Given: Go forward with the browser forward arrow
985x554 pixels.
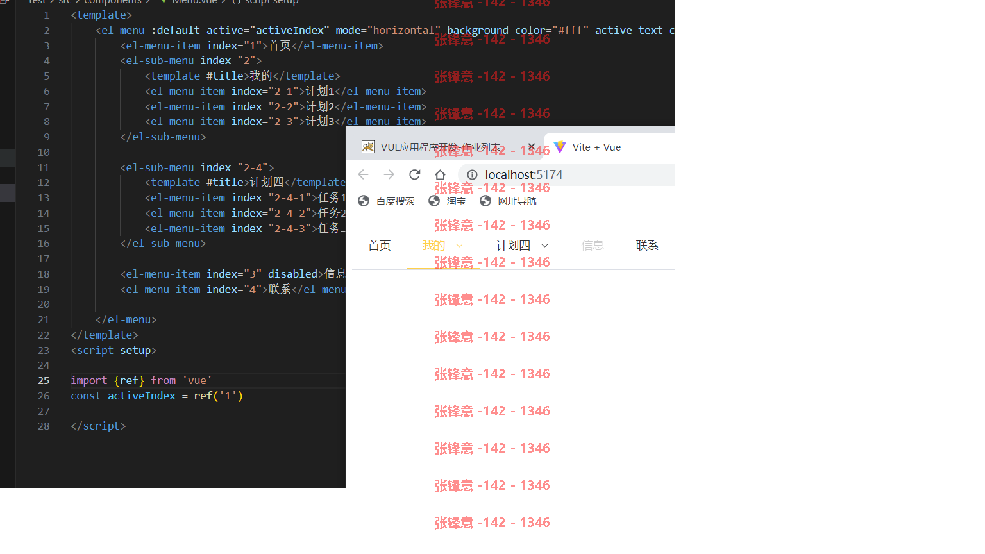Looking at the screenshot, I should (389, 174).
